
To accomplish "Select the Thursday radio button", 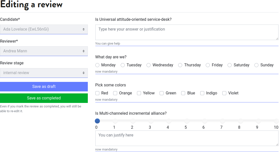I will (180, 65).
